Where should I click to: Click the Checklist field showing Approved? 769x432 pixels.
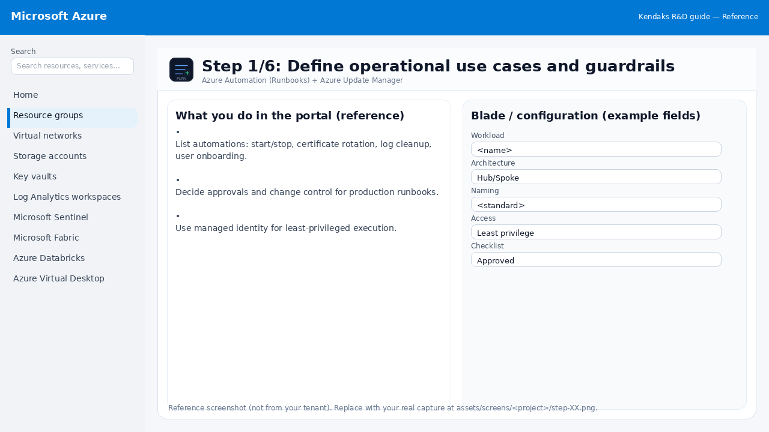pos(596,260)
